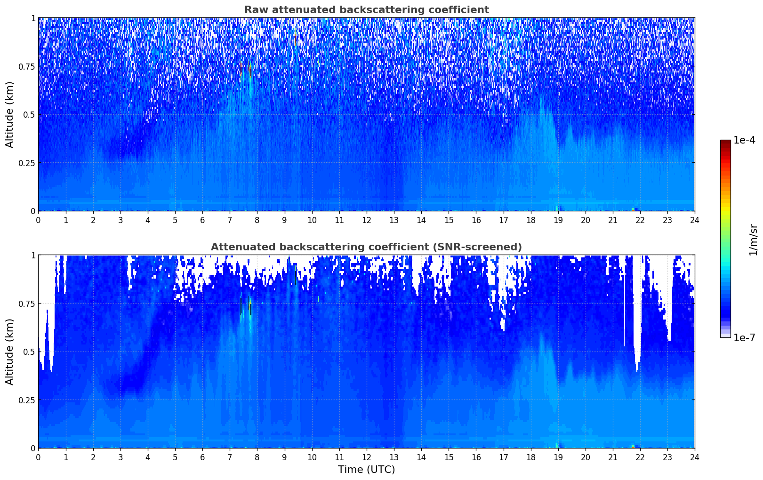The height and width of the screenshot is (480, 763).
Task: Click altitude tick '0.5' on the raw plot
Action: point(29,114)
